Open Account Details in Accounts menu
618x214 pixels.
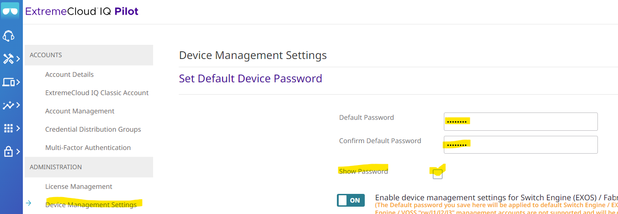pos(69,75)
